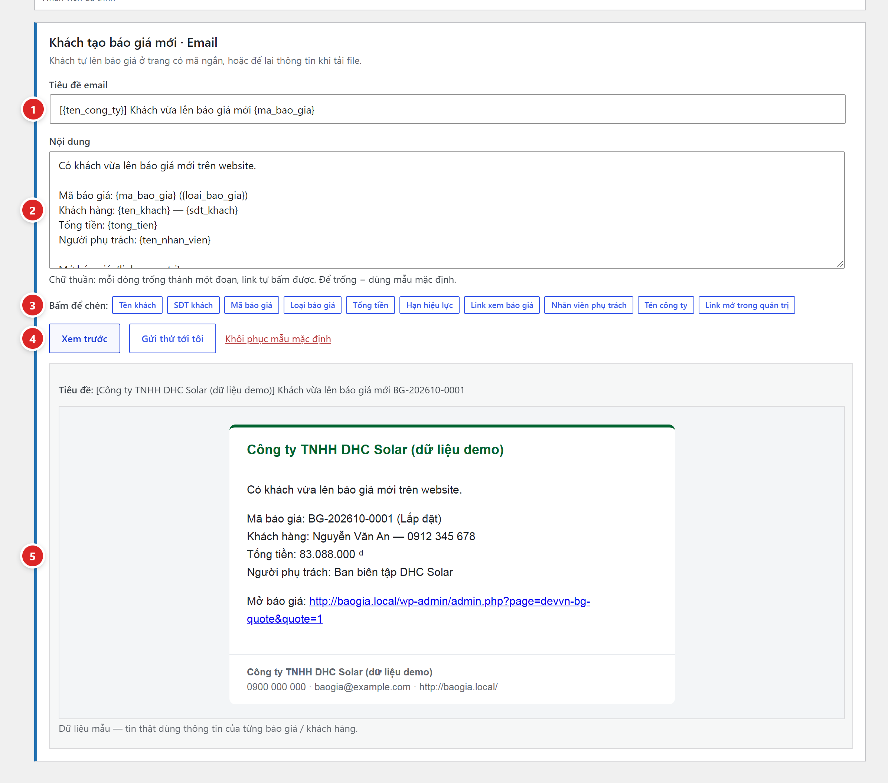Image resolution: width=888 pixels, height=783 pixels.
Task: Click the line 'Mã báo giá: BG-202610-0001 (Lắp đặt)'
Action: (344, 518)
